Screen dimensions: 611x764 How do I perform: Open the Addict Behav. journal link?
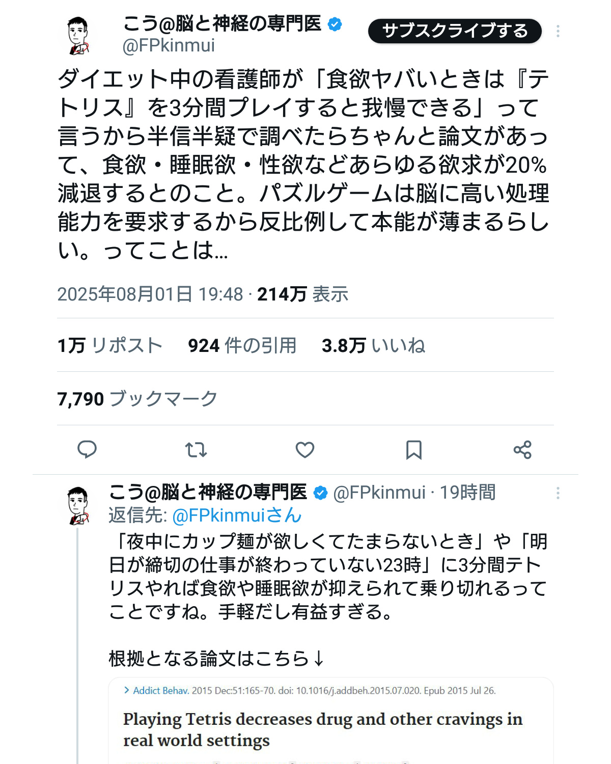[160, 691]
